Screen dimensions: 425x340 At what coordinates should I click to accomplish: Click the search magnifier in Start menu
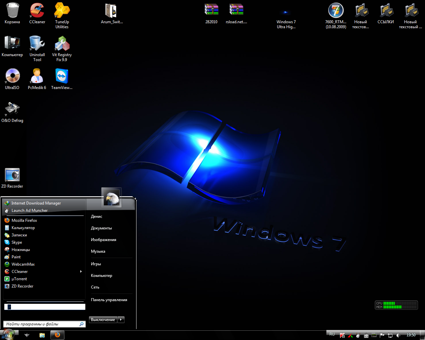pos(81,324)
